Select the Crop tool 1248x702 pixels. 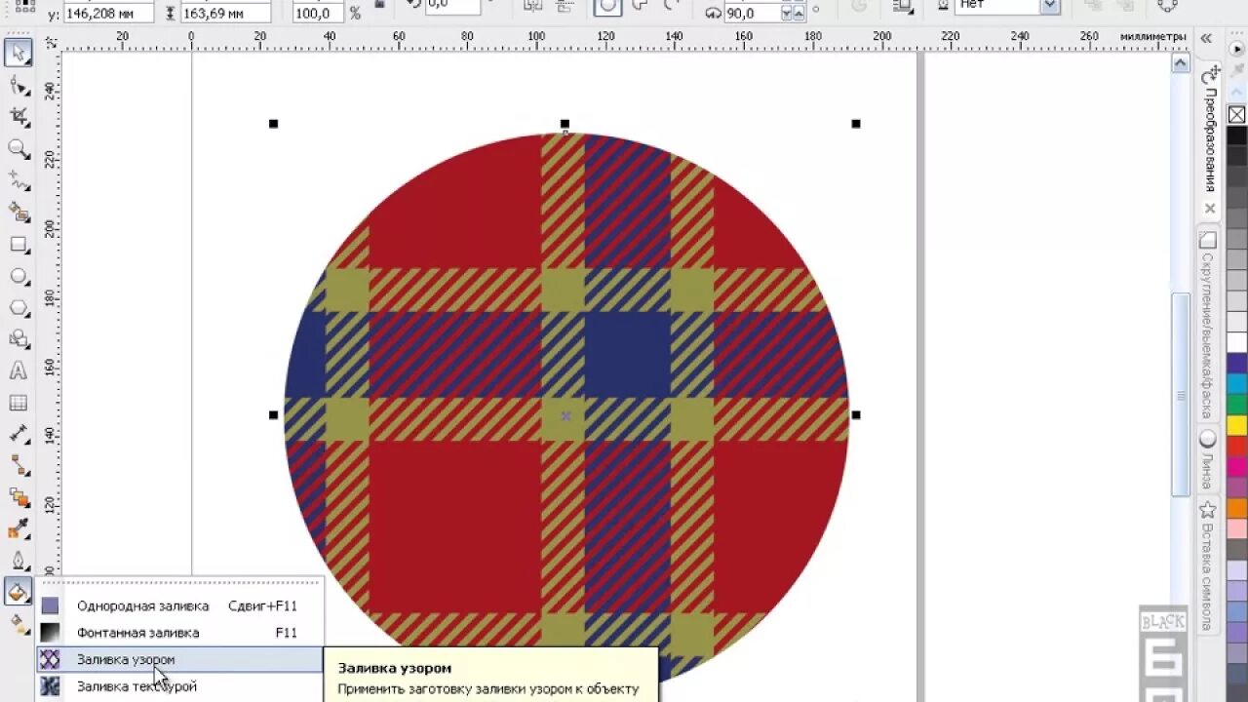[18, 117]
